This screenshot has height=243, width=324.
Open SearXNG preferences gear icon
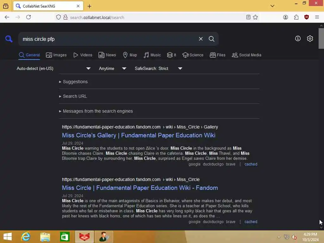(310, 38)
